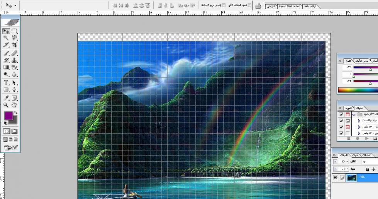Hide the layer using the eye icon
378x199 pixels.
click(336, 177)
